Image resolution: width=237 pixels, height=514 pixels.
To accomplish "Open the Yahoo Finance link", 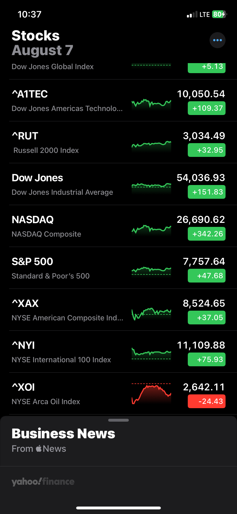I will (x=43, y=482).
